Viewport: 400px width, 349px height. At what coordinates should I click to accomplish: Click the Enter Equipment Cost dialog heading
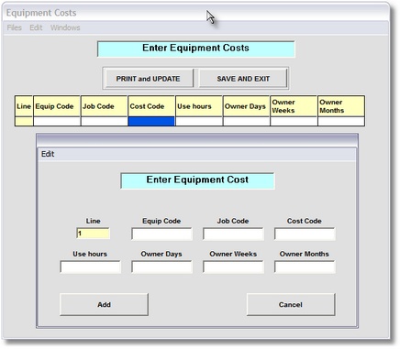[x=197, y=180]
